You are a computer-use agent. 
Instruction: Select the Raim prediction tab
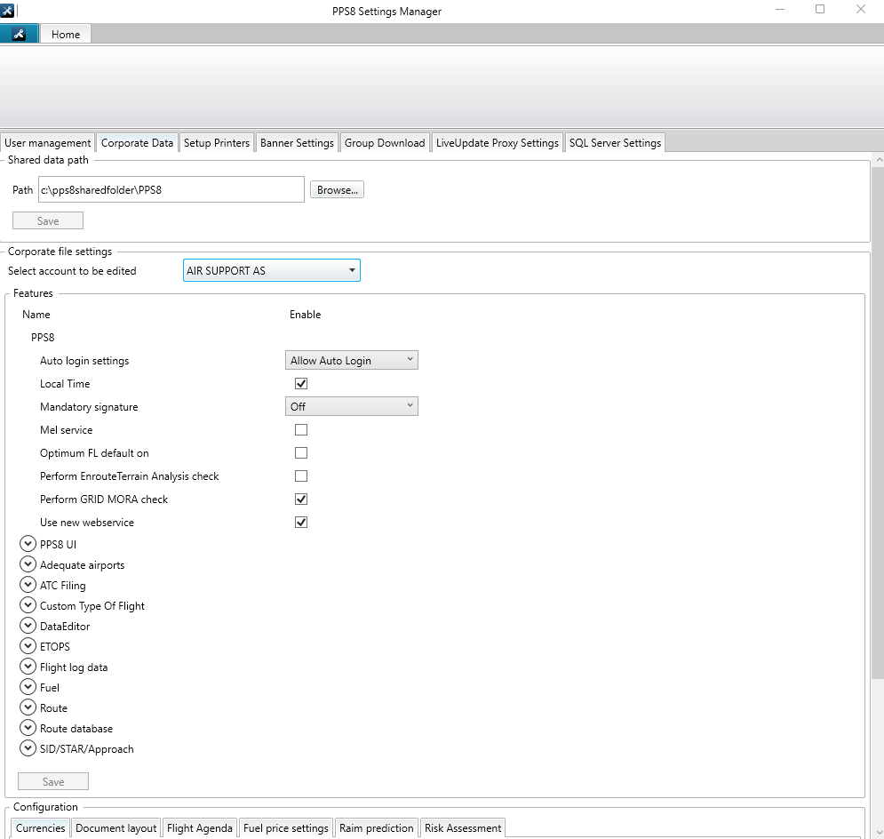tap(376, 827)
